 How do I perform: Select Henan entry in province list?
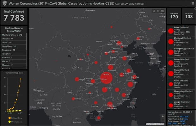pyautogui.click(x=181, y=63)
